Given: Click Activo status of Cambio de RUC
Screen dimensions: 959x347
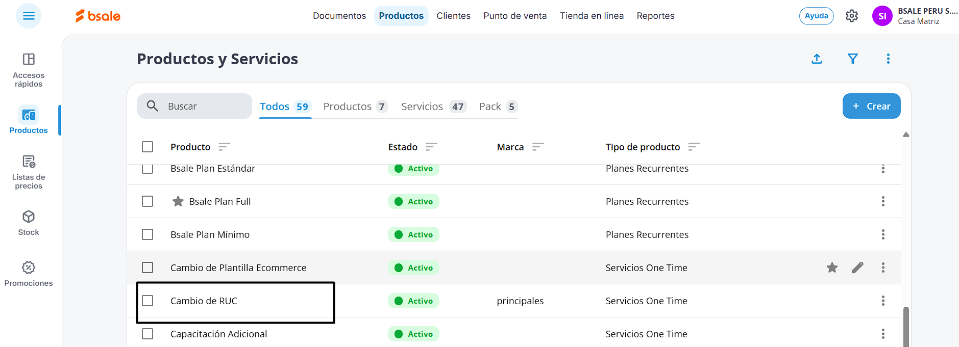Looking at the screenshot, I should click(413, 301).
